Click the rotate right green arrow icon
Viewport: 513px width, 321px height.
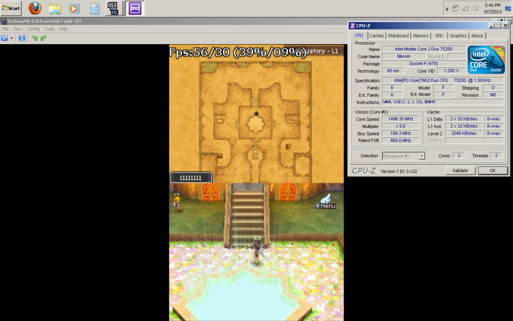pos(44,38)
